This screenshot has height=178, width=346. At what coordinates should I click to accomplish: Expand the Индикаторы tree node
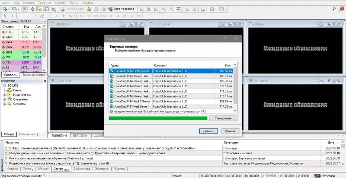tap(4, 95)
